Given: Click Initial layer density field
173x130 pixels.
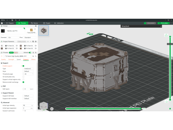Looking at the screenshot, I should point(28,105).
